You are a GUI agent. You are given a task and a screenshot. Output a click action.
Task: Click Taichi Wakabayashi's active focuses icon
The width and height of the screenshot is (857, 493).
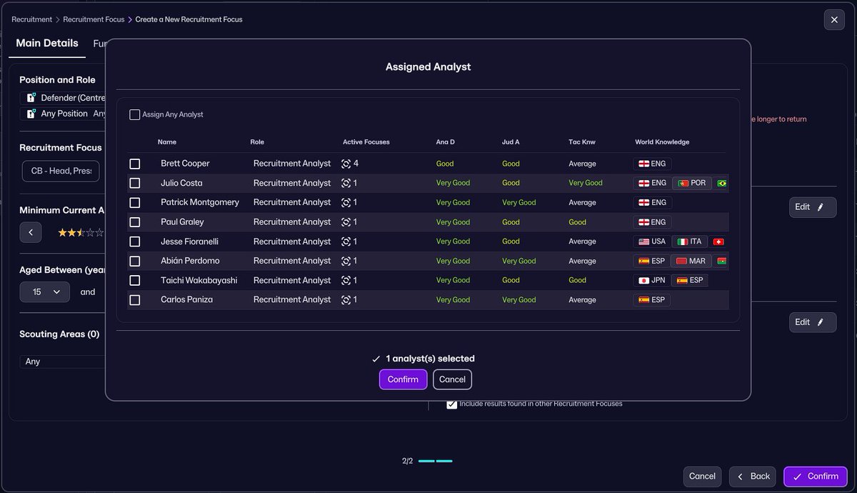346,281
